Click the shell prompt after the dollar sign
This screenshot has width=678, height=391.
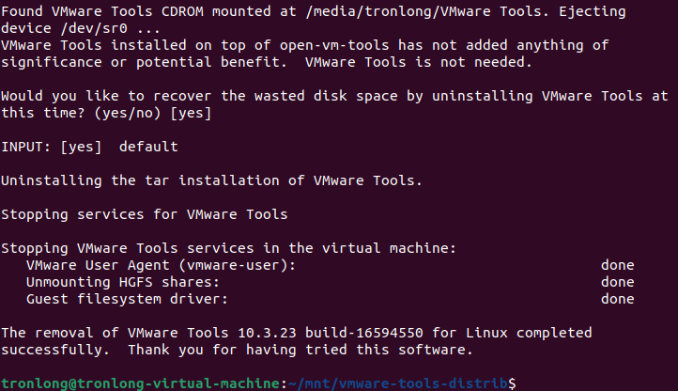(x=520, y=383)
